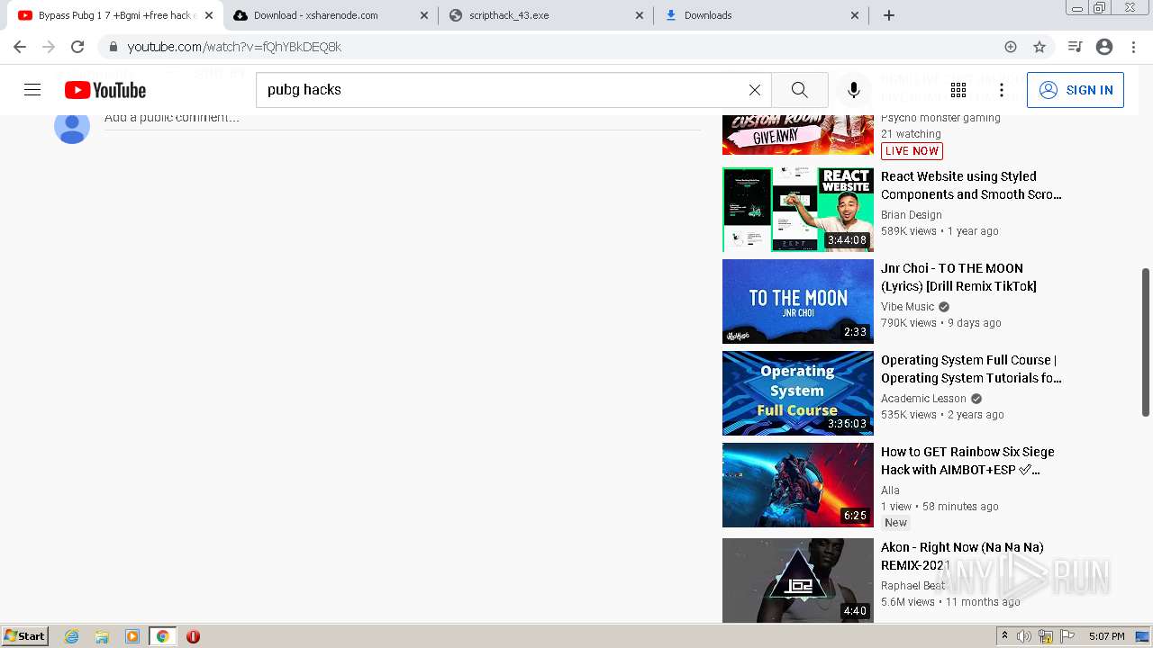
Task: Click the address bar URL
Action: 234,47
